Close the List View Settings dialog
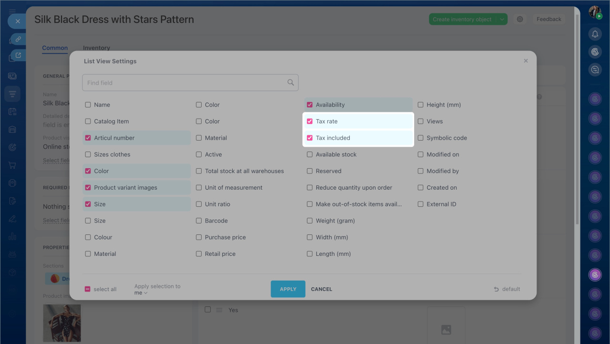This screenshot has width=610, height=344. (x=526, y=61)
